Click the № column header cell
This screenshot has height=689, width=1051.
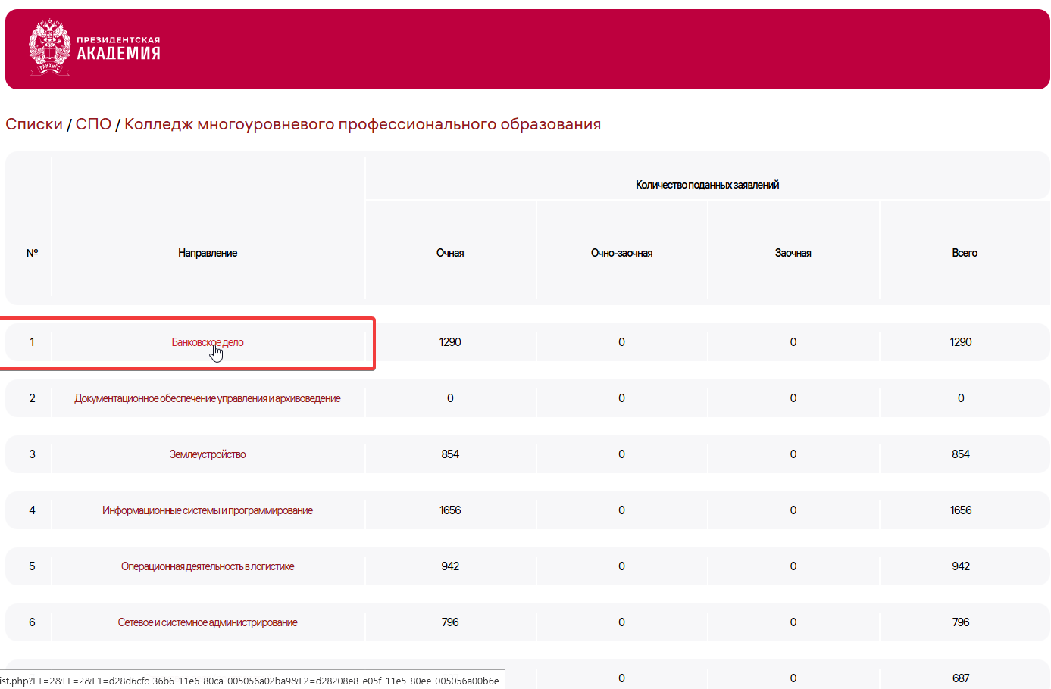(32, 252)
